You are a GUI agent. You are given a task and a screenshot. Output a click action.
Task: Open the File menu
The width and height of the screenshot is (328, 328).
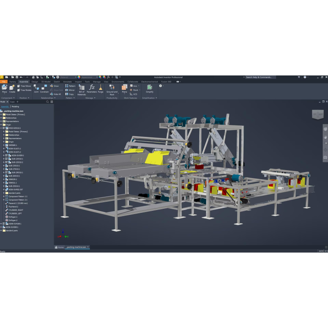[3, 82]
